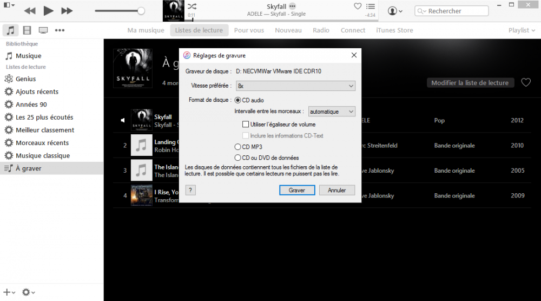This screenshot has height=301, width=541.
Task: Click the heart icon beside Modifier la liste
Action: 526,82
